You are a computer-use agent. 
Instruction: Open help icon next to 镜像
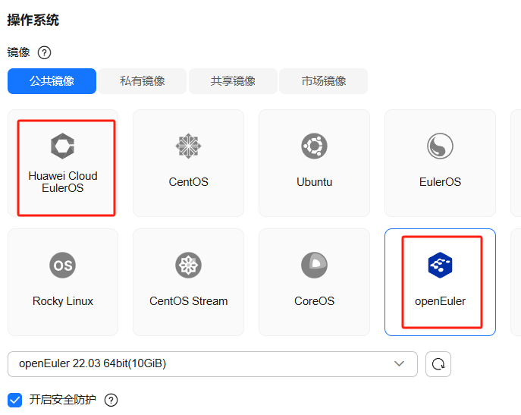pos(44,52)
